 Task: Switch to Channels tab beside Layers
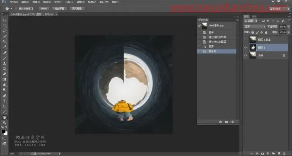pyautogui.click(x=254, y=17)
